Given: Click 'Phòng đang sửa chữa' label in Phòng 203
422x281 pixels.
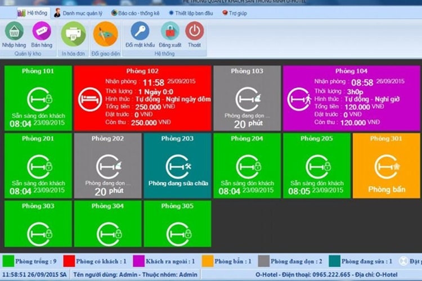Looking at the screenshot, I should (x=178, y=183).
